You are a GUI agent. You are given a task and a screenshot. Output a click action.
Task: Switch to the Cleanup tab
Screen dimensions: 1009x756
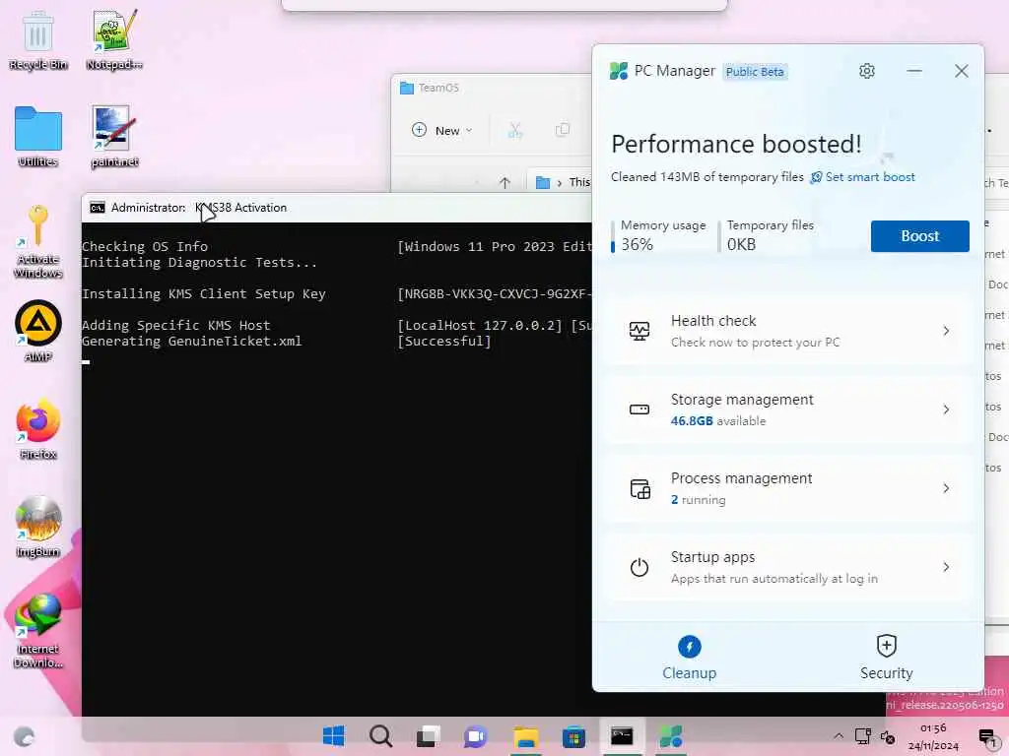click(689, 658)
